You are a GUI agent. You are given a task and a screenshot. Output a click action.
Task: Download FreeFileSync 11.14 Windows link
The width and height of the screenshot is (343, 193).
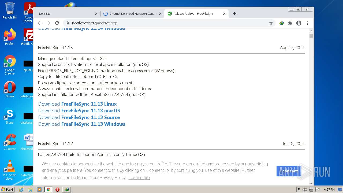coord(82,29)
